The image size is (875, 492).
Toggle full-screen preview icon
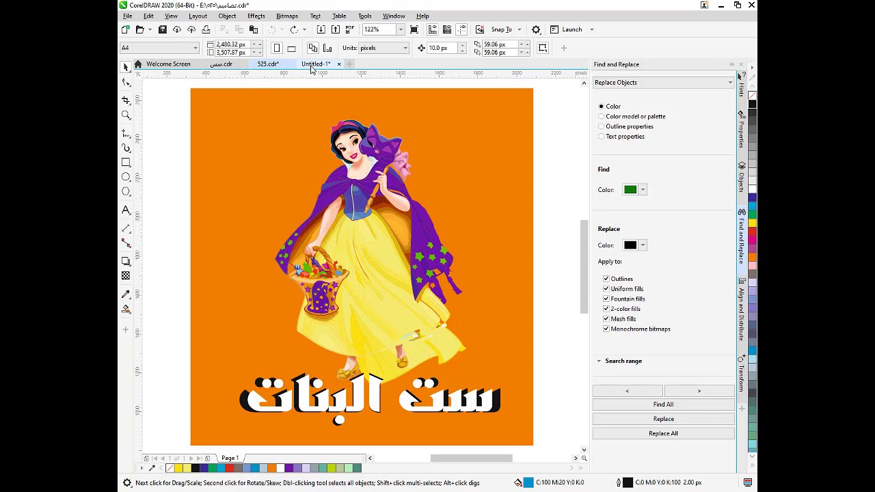coord(414,29)
